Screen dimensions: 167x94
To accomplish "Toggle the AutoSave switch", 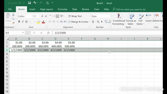I will [x=22, y=3].
